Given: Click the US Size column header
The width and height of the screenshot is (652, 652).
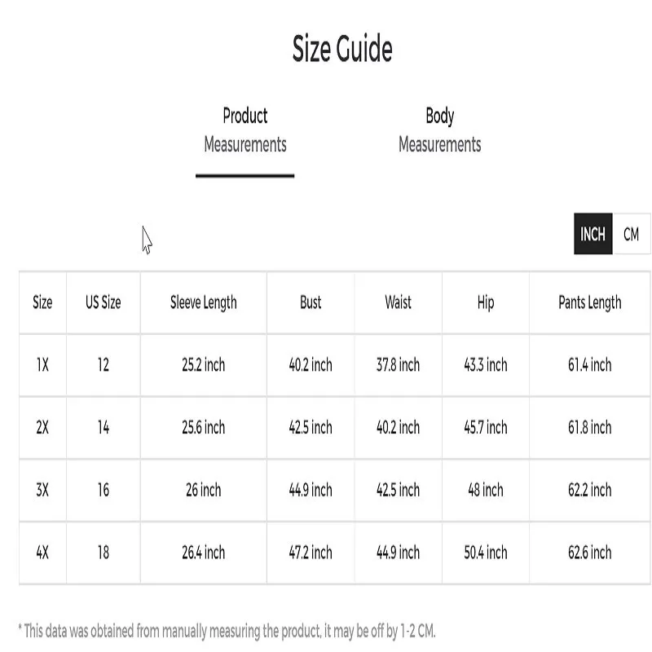Looking at the screenshot, I should (x=103, y=302).
